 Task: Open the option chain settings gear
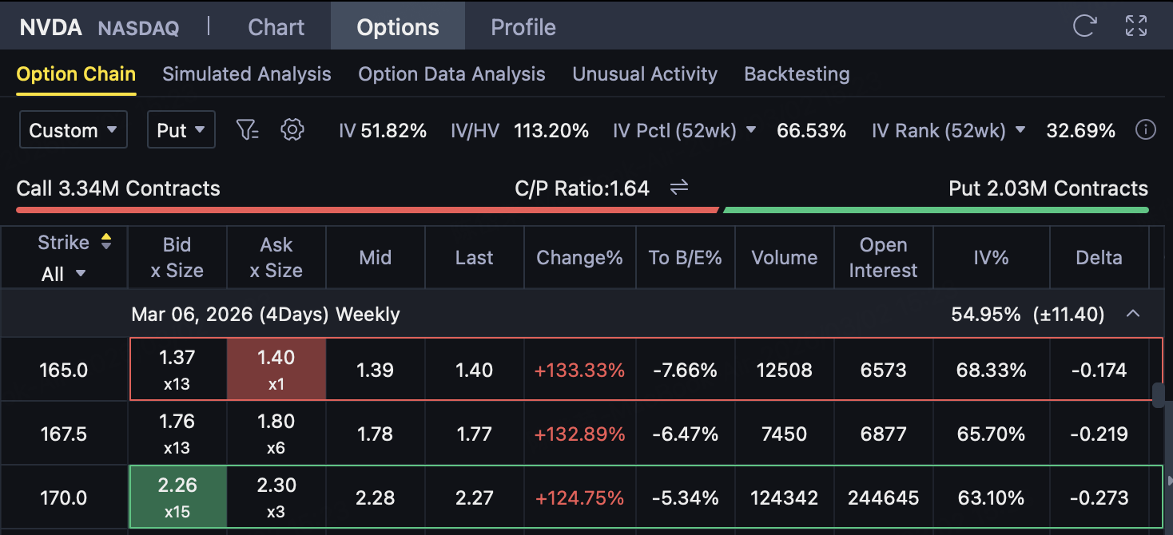[x=292, y=130]
